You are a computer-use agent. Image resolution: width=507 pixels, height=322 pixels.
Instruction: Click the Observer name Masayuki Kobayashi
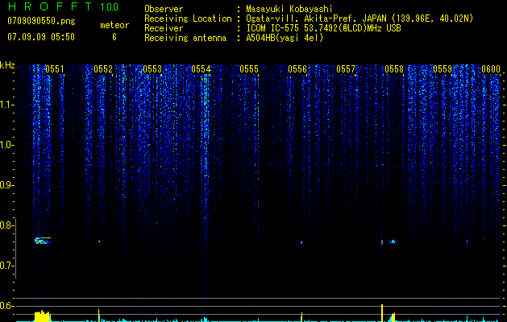coord(289,9)
